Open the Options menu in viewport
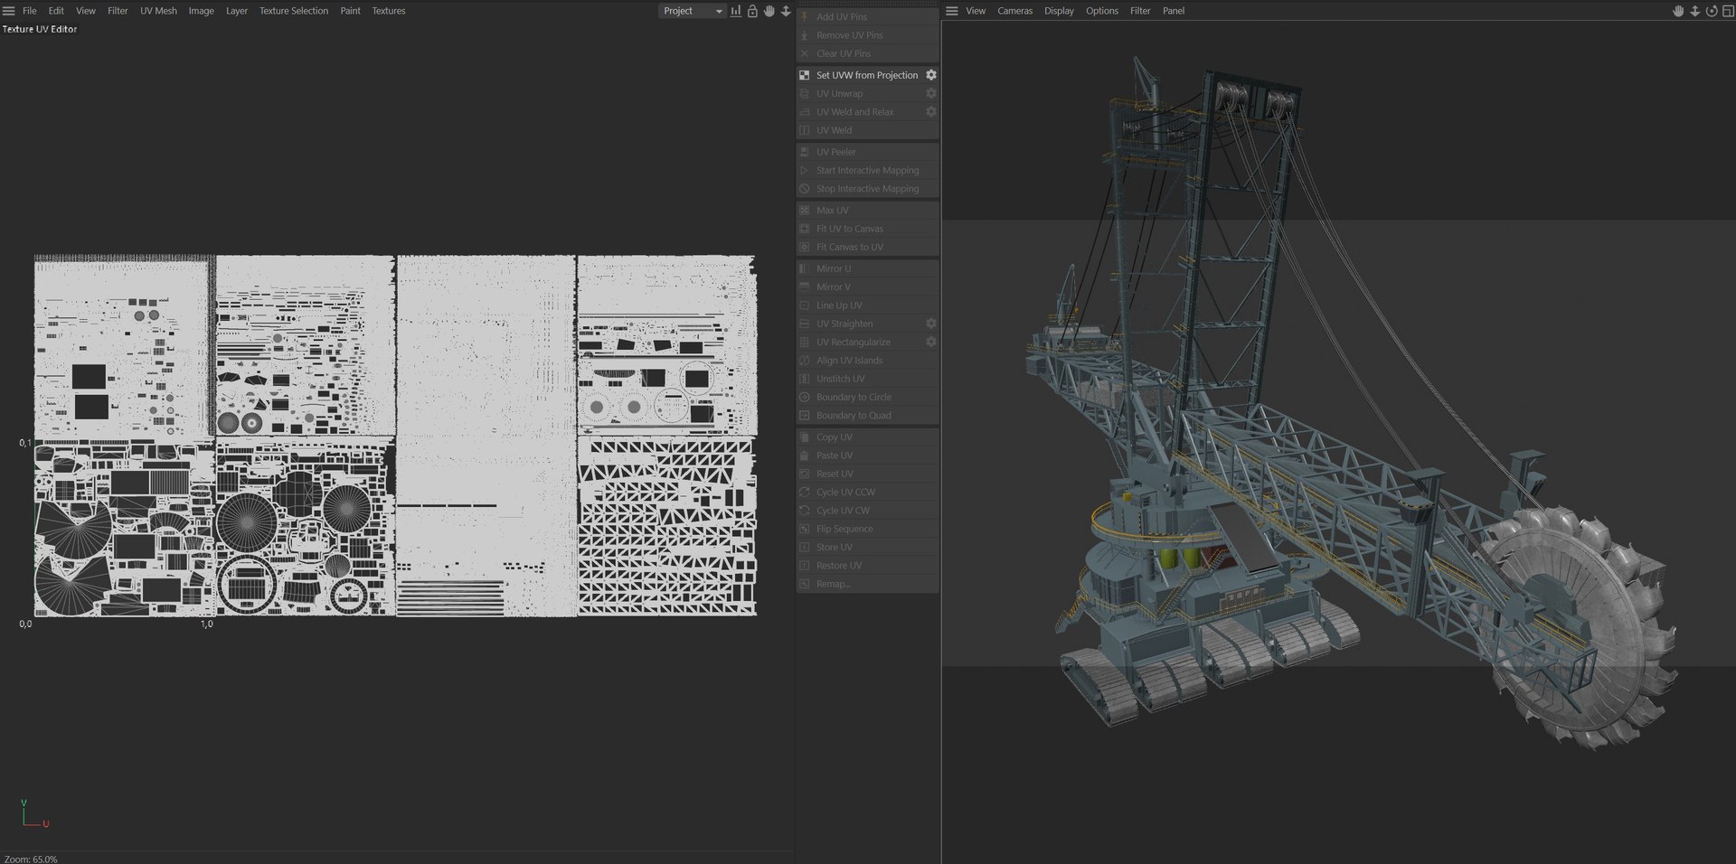This screenshot has width=1736, height=864. (1101, 11)
